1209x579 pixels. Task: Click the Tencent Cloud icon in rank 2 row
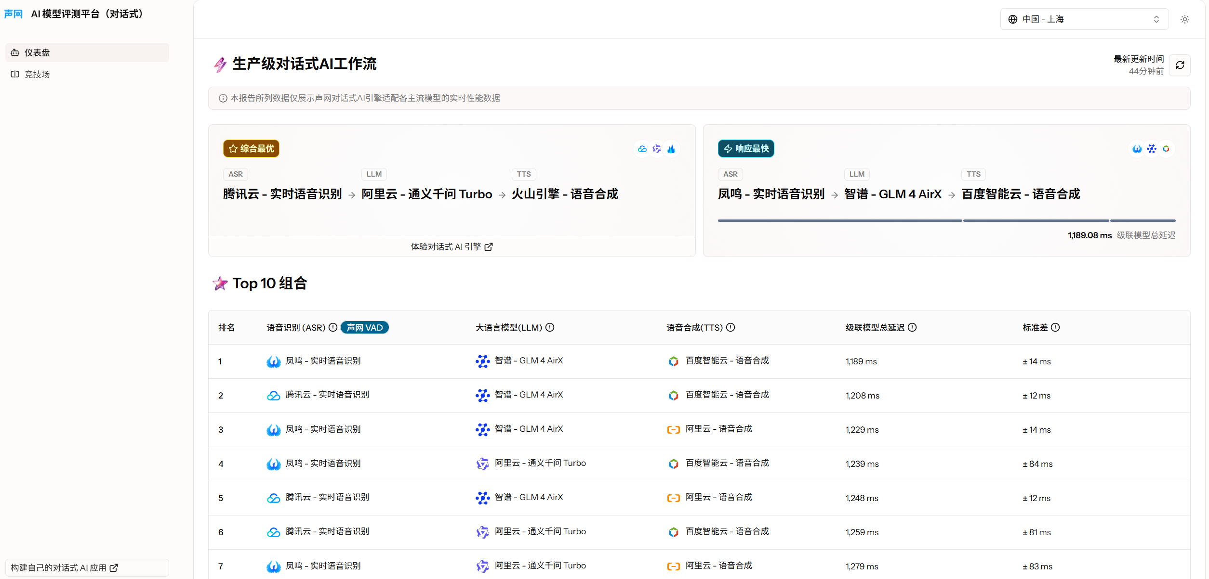coord(274,396)
